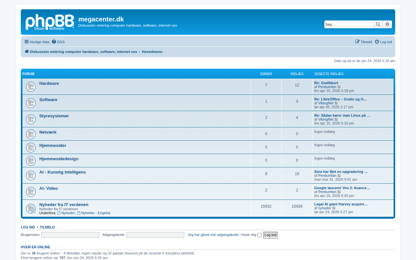Open Re: LibreOffice – Gratis og O… topic

coord(341,99)
